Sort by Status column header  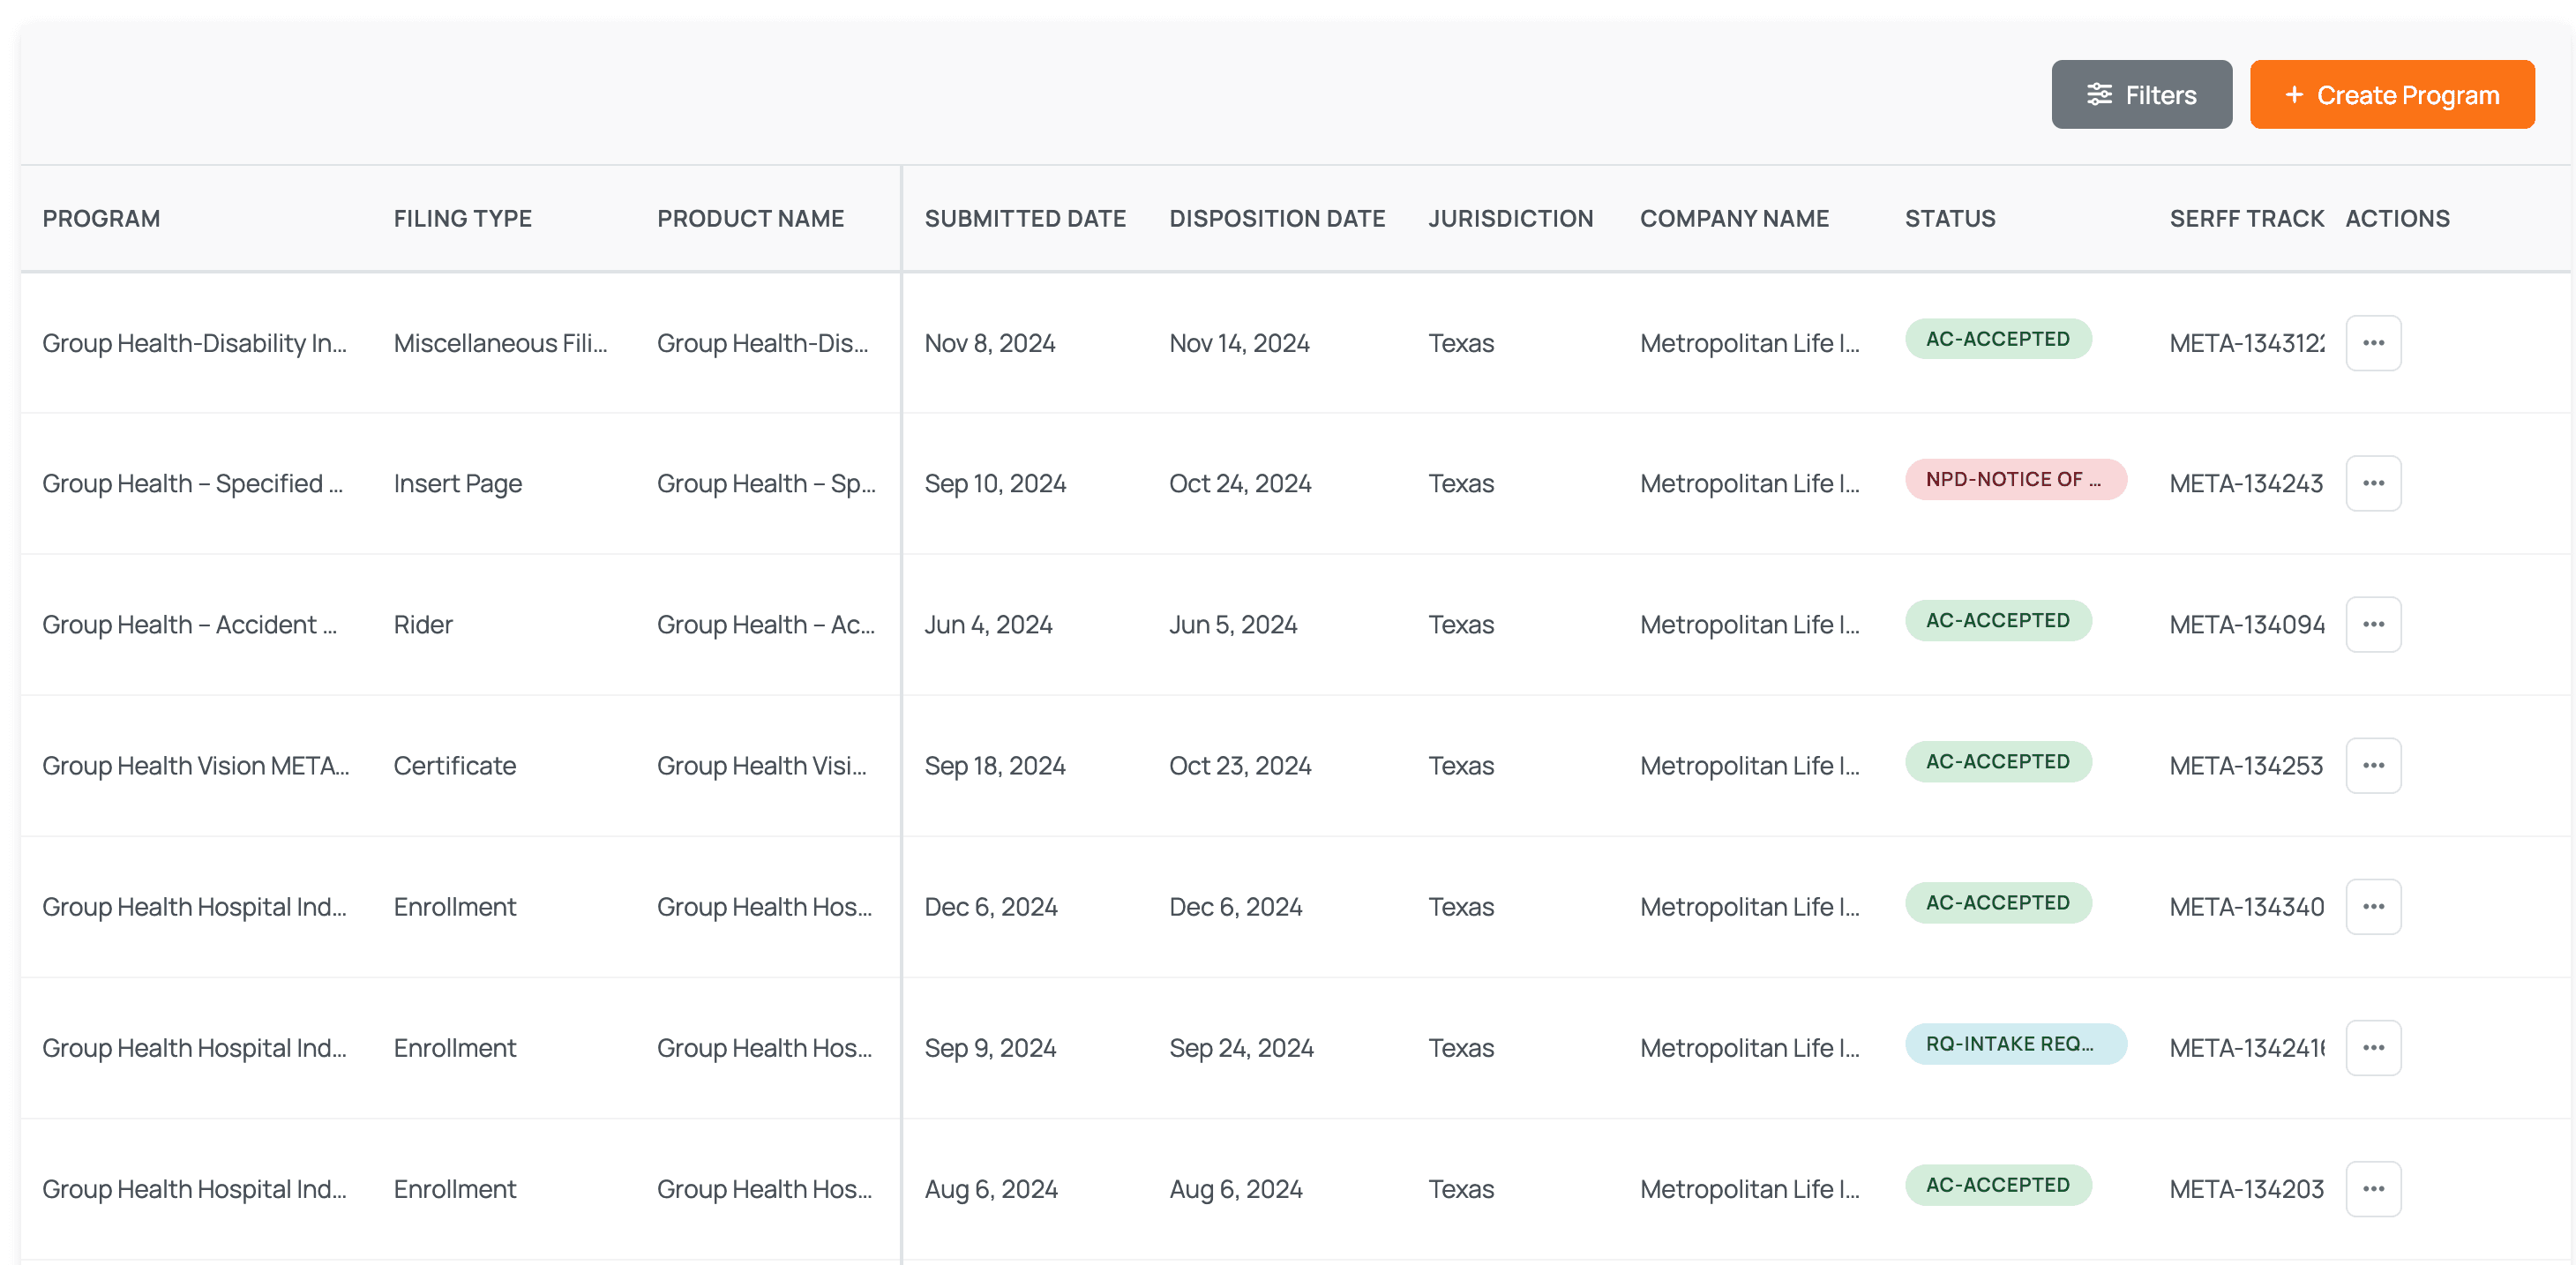tap(1949, 219)
